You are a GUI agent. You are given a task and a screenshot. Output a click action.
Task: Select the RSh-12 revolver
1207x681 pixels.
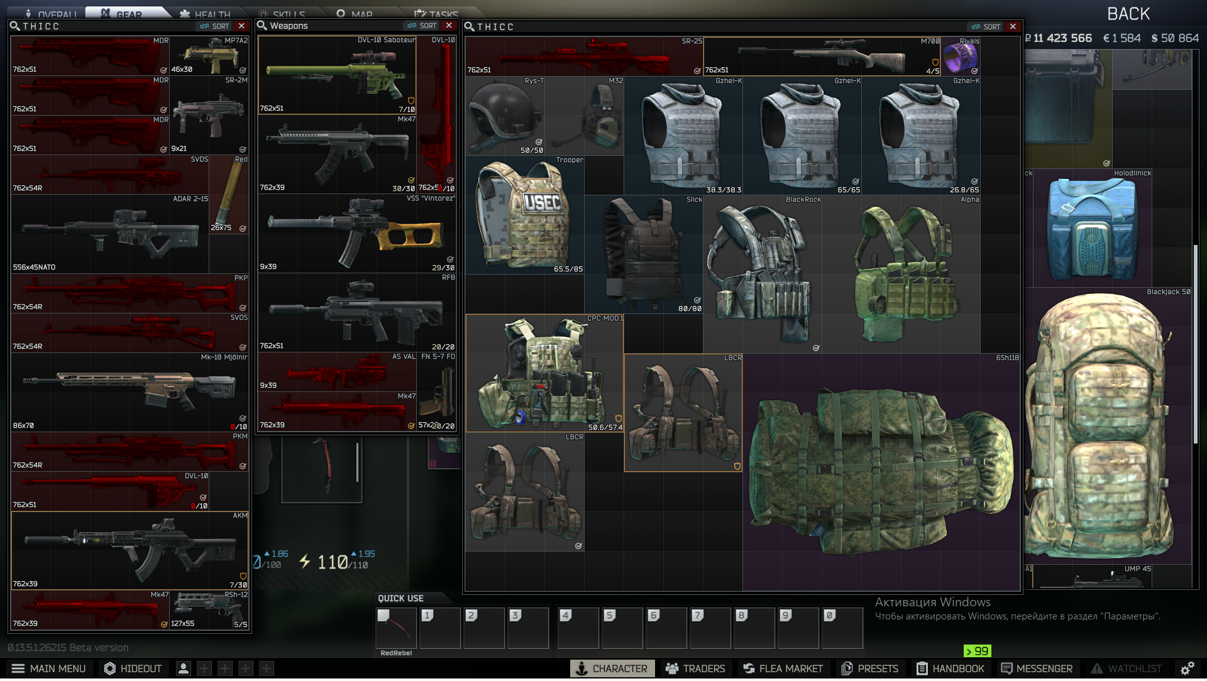click(x=209, y=610)
